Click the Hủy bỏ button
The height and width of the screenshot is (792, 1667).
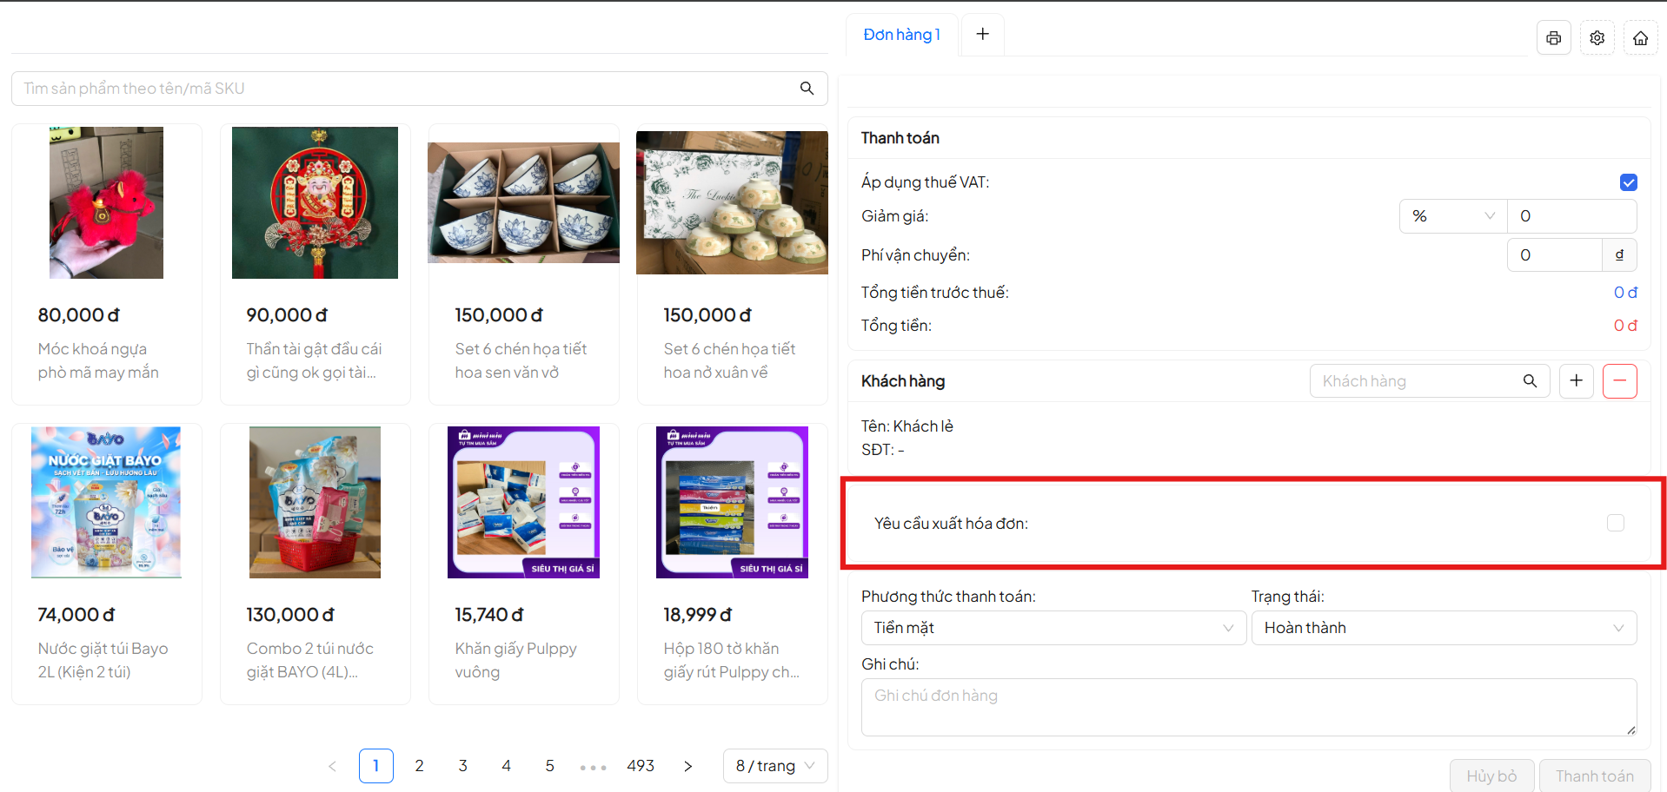click(1491, 775)
